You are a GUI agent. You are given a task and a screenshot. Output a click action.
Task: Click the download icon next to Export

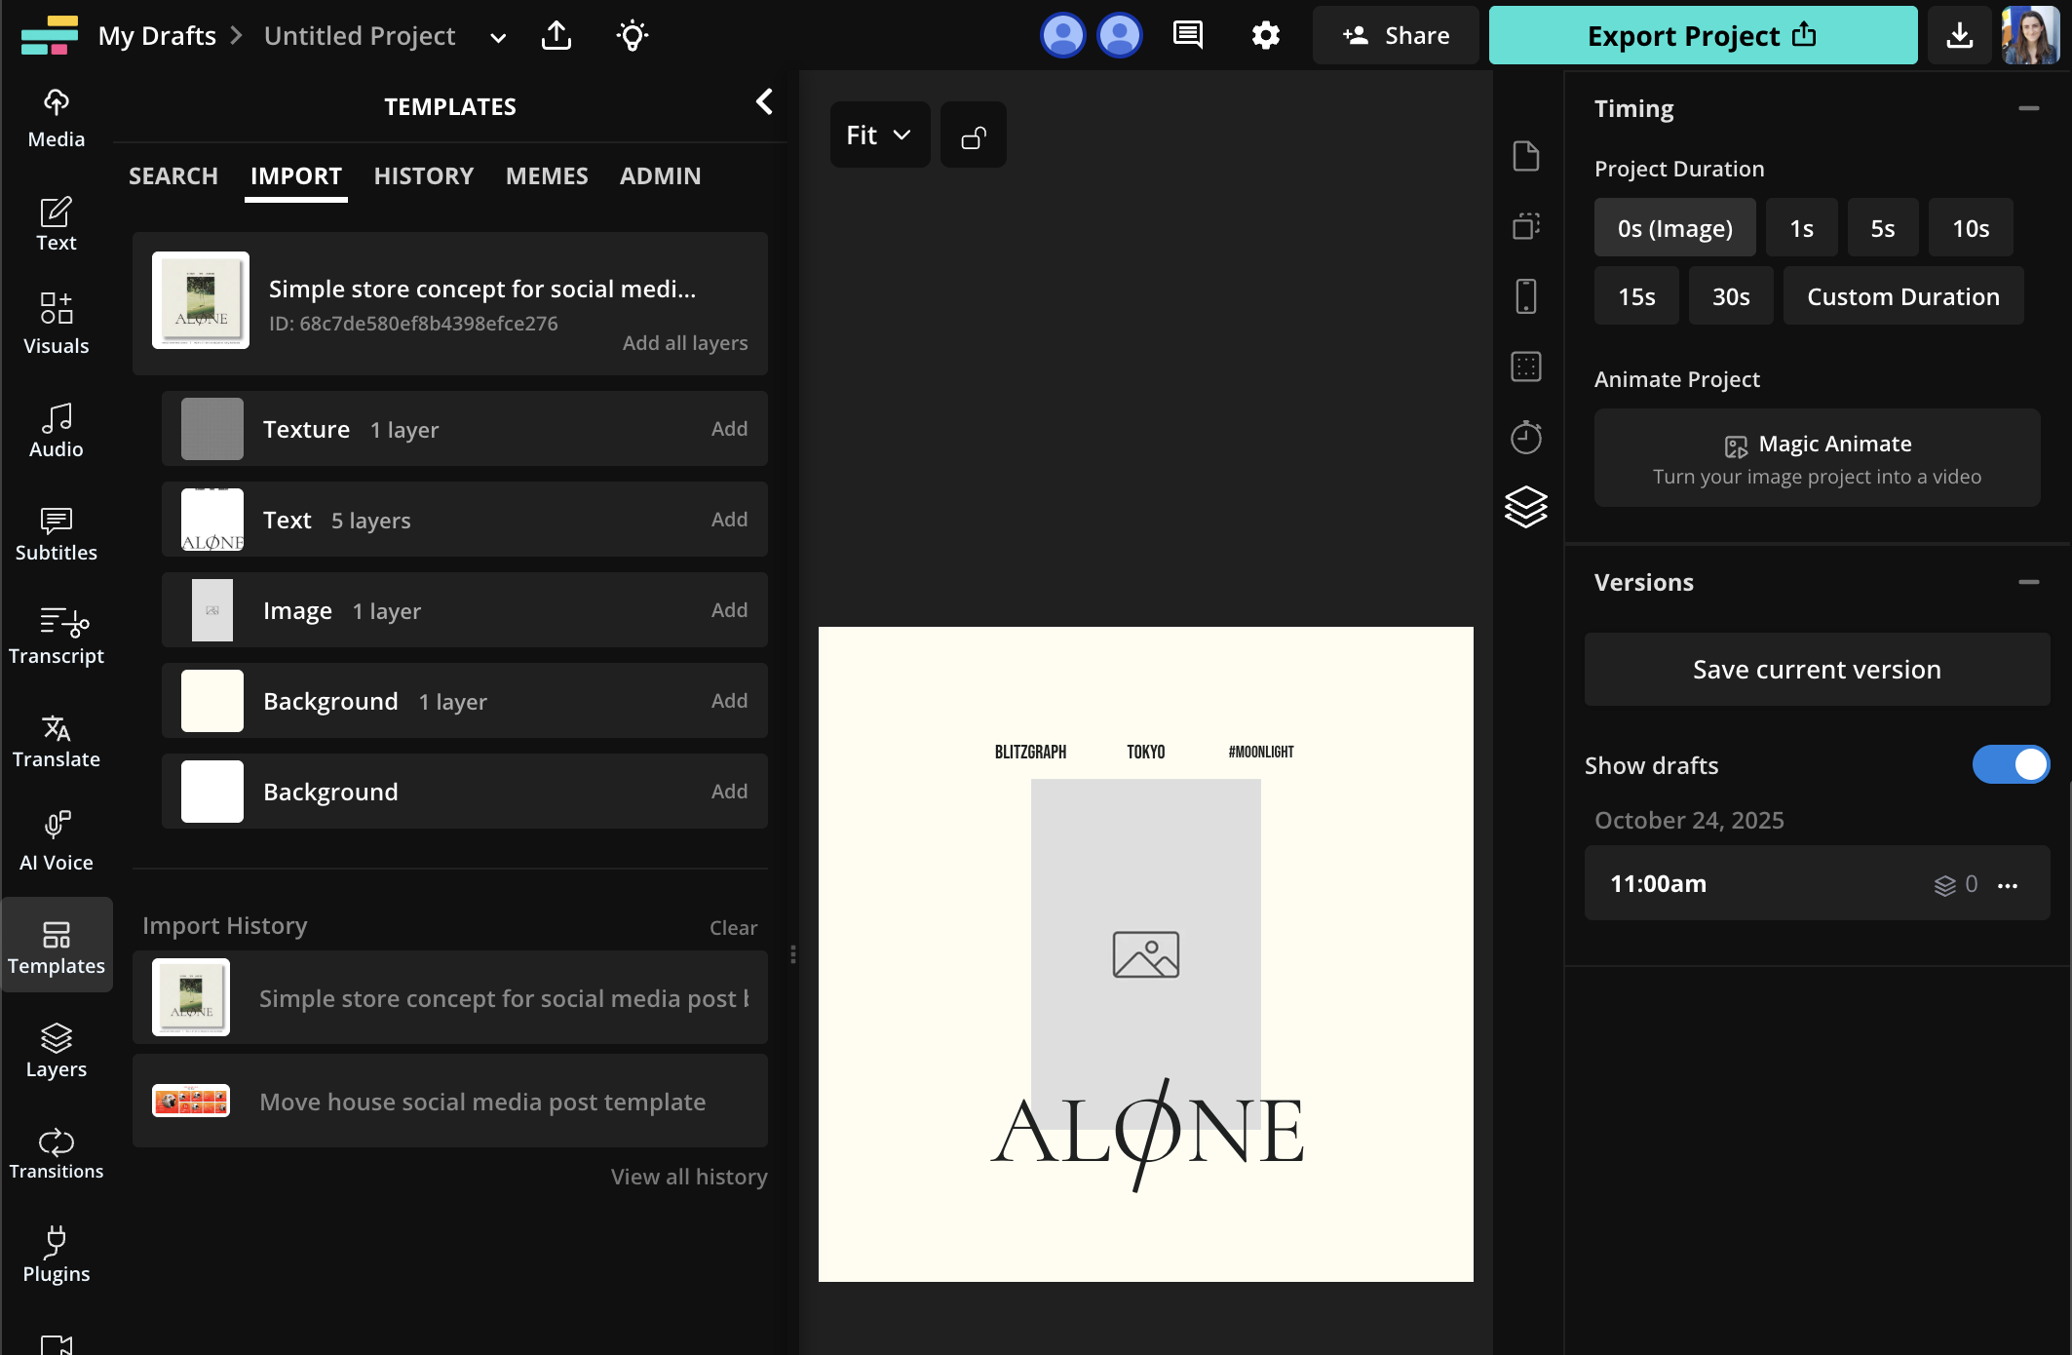[1959, 36]
